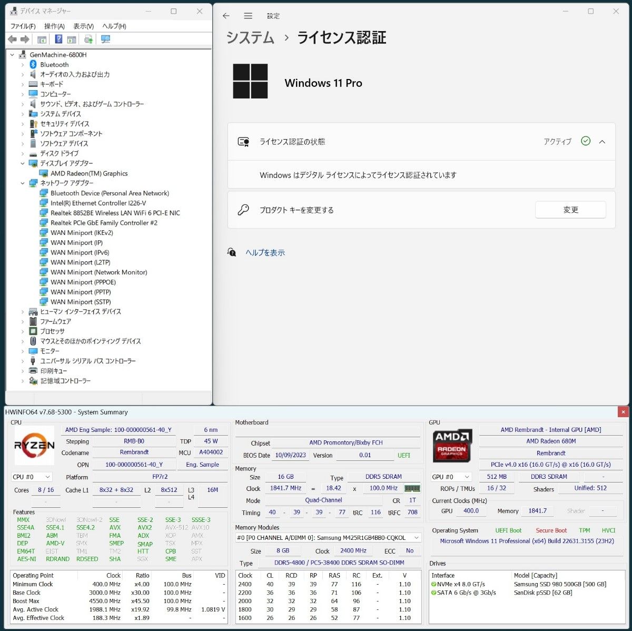Viewport: 632px width, 631px height.
Task: Open the CPU #0 selector dropdown
Action: [x=32, y=477]
